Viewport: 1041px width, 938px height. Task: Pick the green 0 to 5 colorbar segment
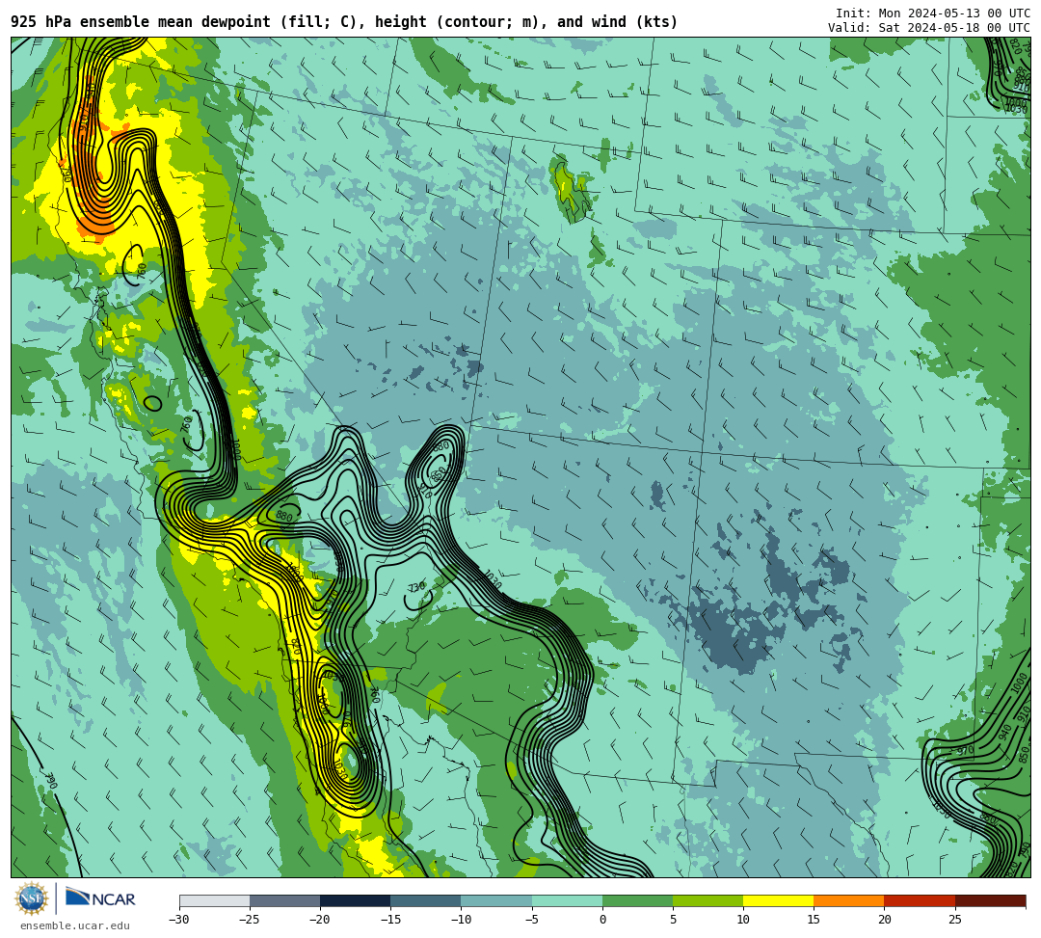[637, 900]
